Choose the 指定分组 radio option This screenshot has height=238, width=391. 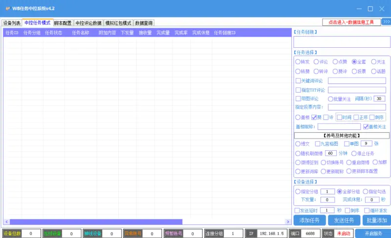click(x=298, y=192)
